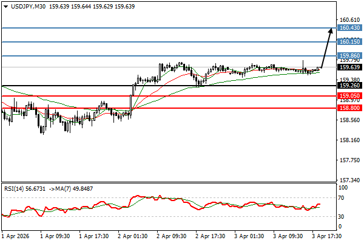
Task: Select the black 159.260 price label
Action: tap(350, 86)
